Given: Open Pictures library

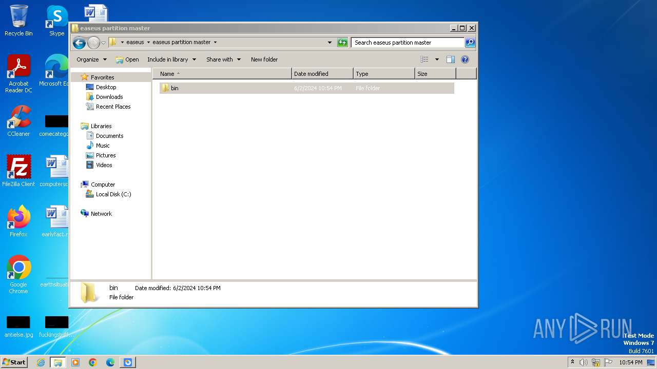Looking at the screenshot, I should pyautogui.click(x=105, y=155).
